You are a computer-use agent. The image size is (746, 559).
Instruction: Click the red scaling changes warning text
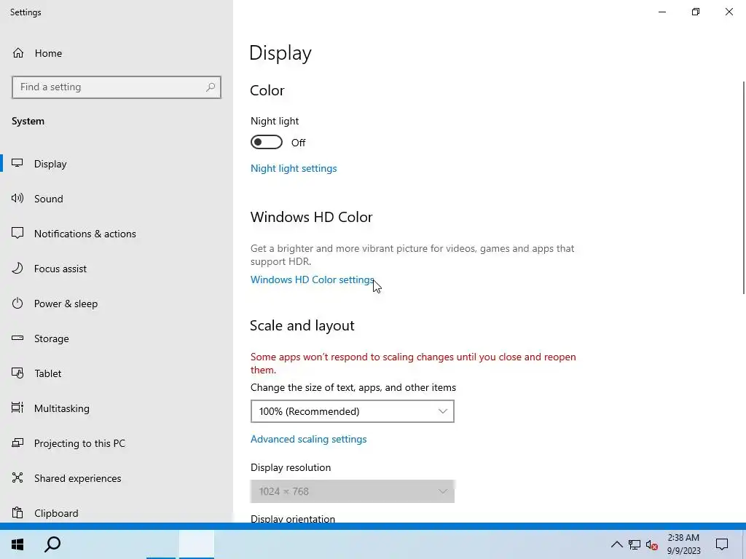coord(413,363)
